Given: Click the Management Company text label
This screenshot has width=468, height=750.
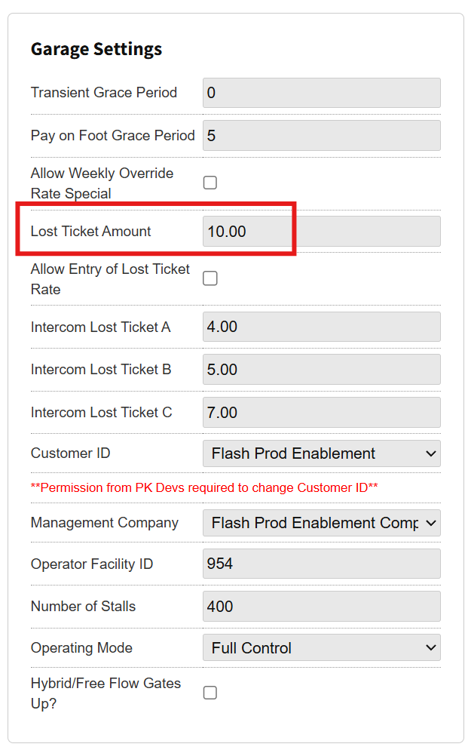Looking at the screenshot, I should (x=105, y=523).
